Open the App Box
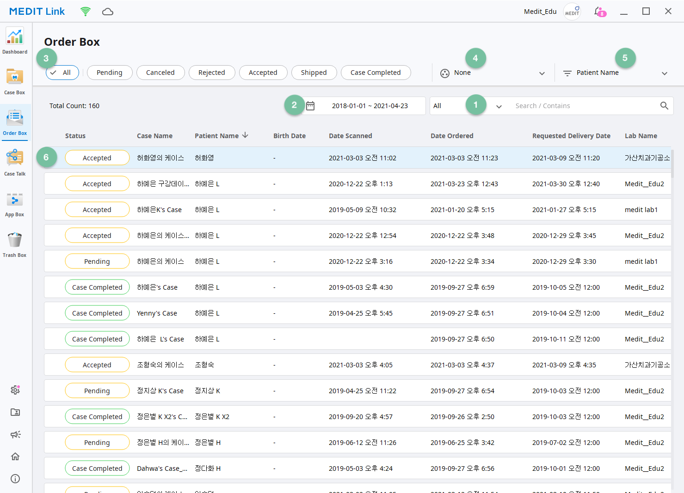Image resolution: width=684 pixels, height=493 pixels. click(x=15, y=202)
